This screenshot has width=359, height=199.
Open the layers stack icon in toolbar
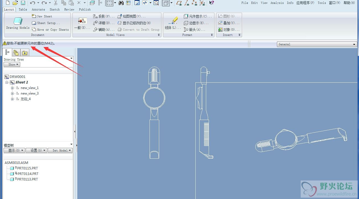tap(92, 3)
